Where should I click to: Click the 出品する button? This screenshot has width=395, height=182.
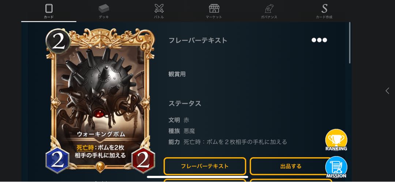pos(290,166)
